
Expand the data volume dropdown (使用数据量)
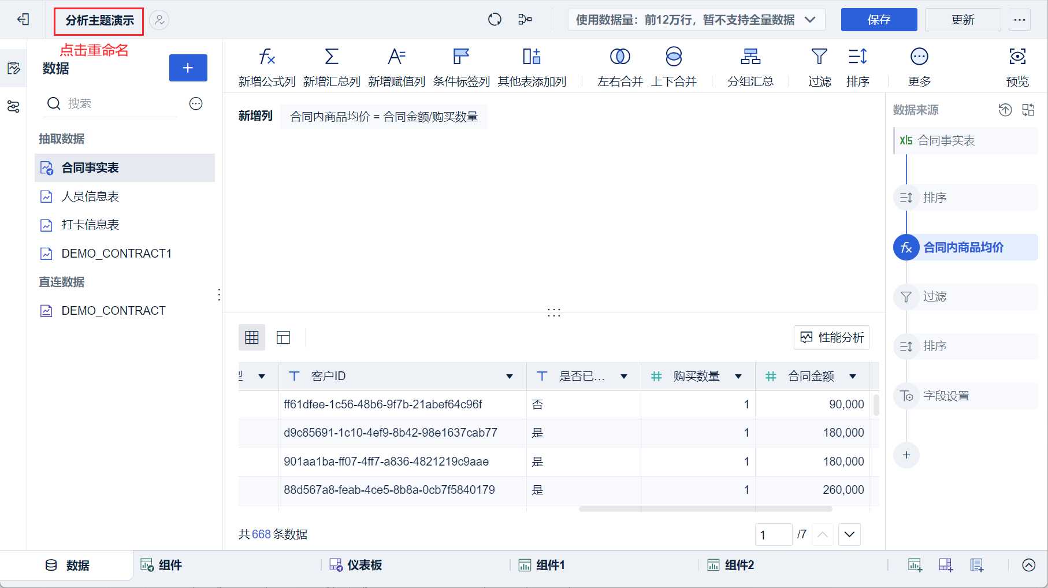[x=696, y=20]
